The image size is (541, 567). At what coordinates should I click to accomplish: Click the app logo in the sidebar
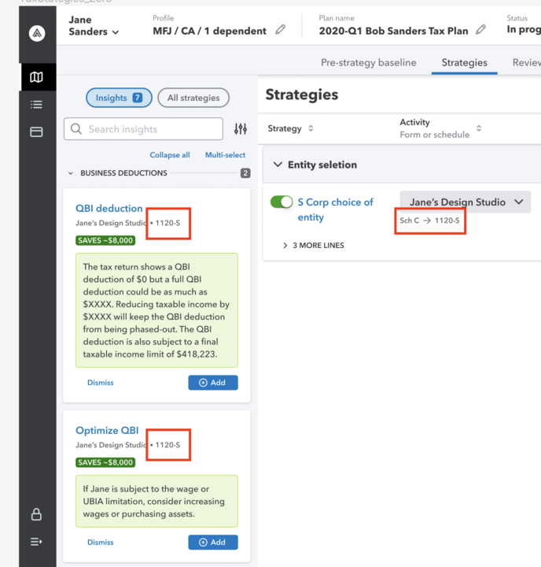(37, 34)
